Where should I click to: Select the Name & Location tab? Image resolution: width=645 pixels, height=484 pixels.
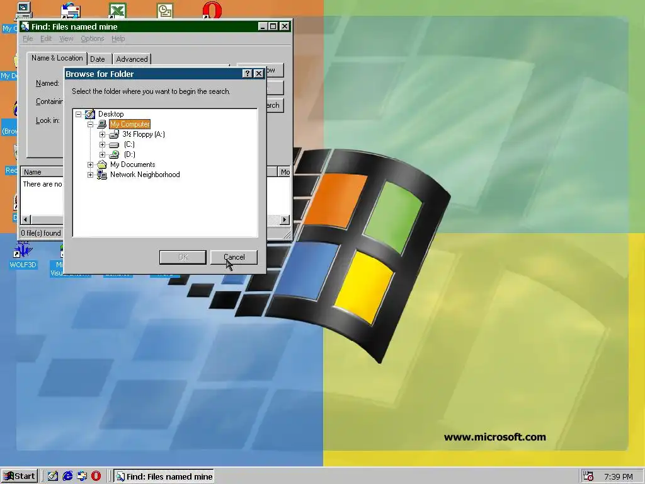tap(57, 58)
